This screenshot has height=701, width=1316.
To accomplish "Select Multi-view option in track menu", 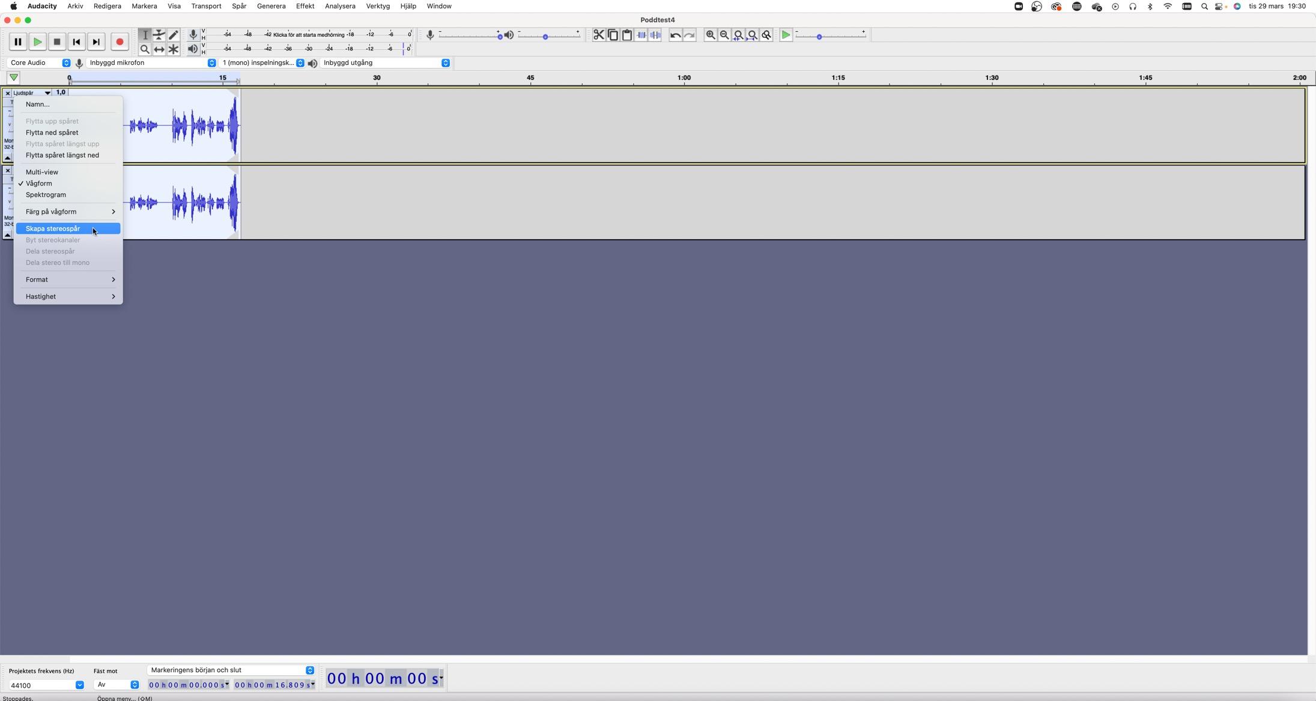I will point(42,172).
